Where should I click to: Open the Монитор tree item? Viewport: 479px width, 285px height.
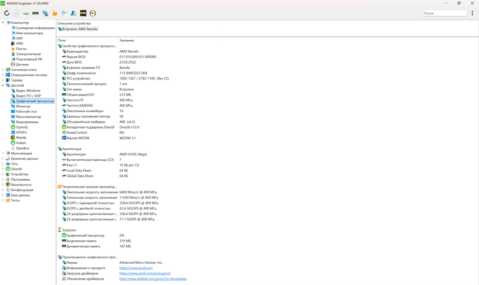coord(23,106)
